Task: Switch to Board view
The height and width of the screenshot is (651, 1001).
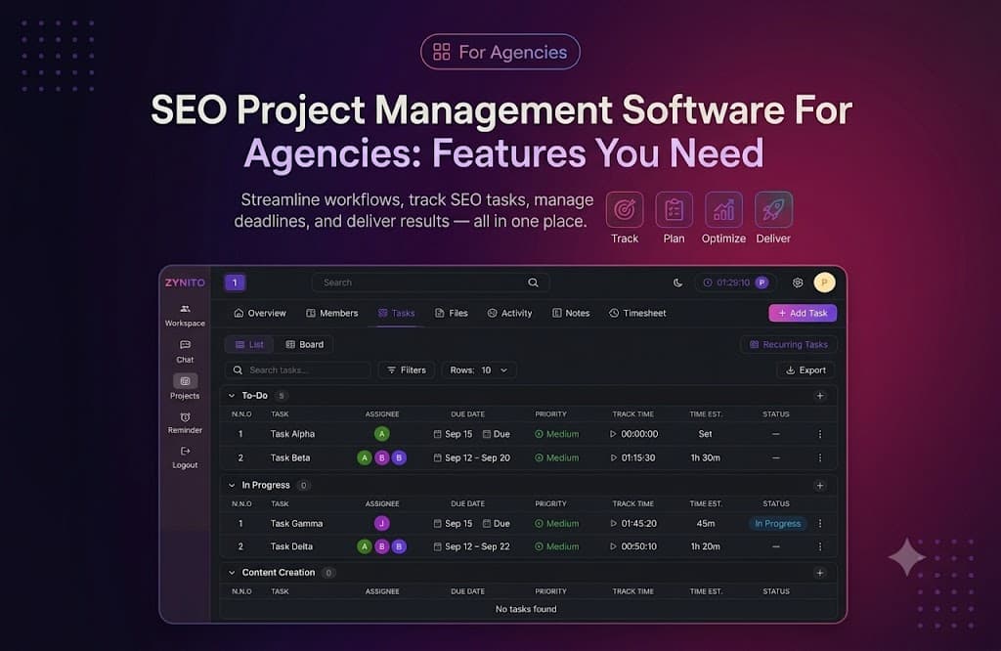Action: click(x=305, y=345)
